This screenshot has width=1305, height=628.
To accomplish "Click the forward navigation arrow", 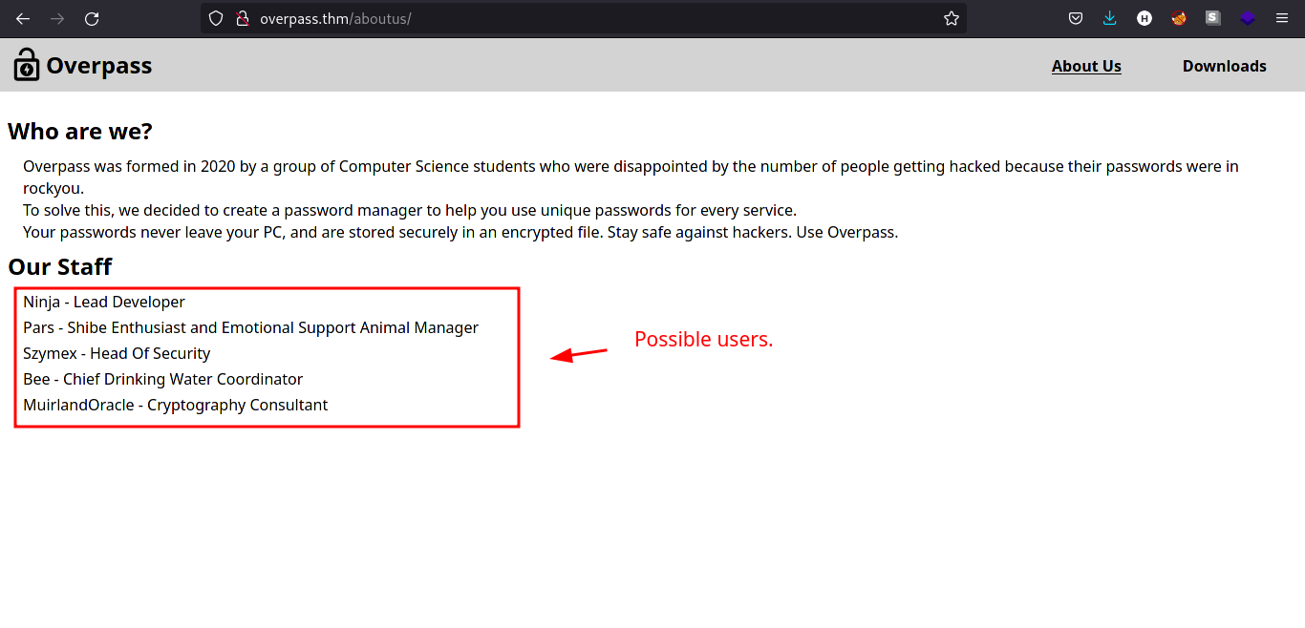I will click(x=57, y=18).
